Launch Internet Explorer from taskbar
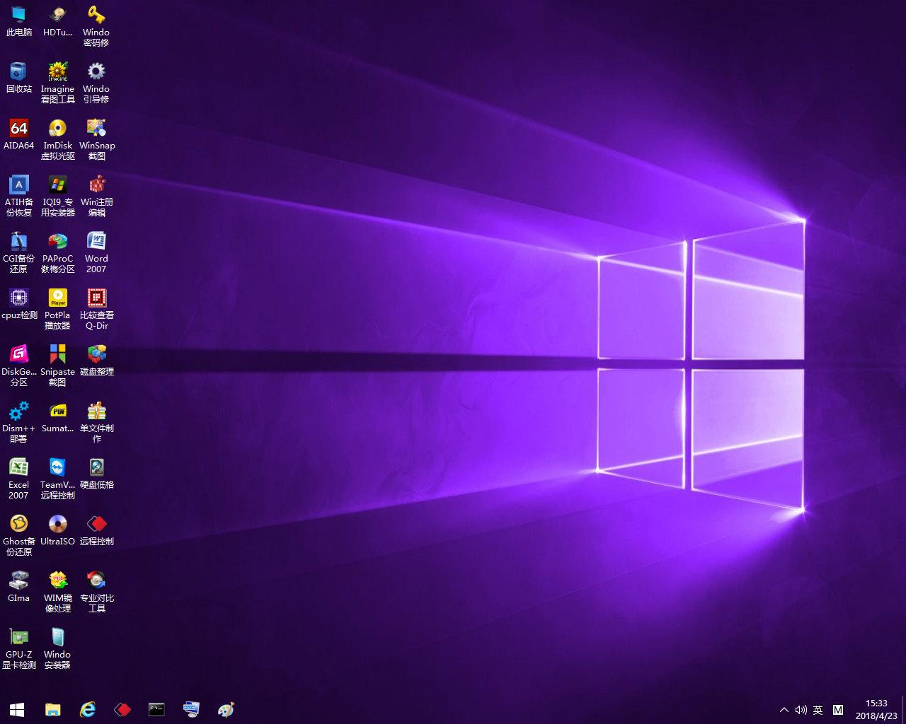Screen dimensions: 906x724 [88, 709]
